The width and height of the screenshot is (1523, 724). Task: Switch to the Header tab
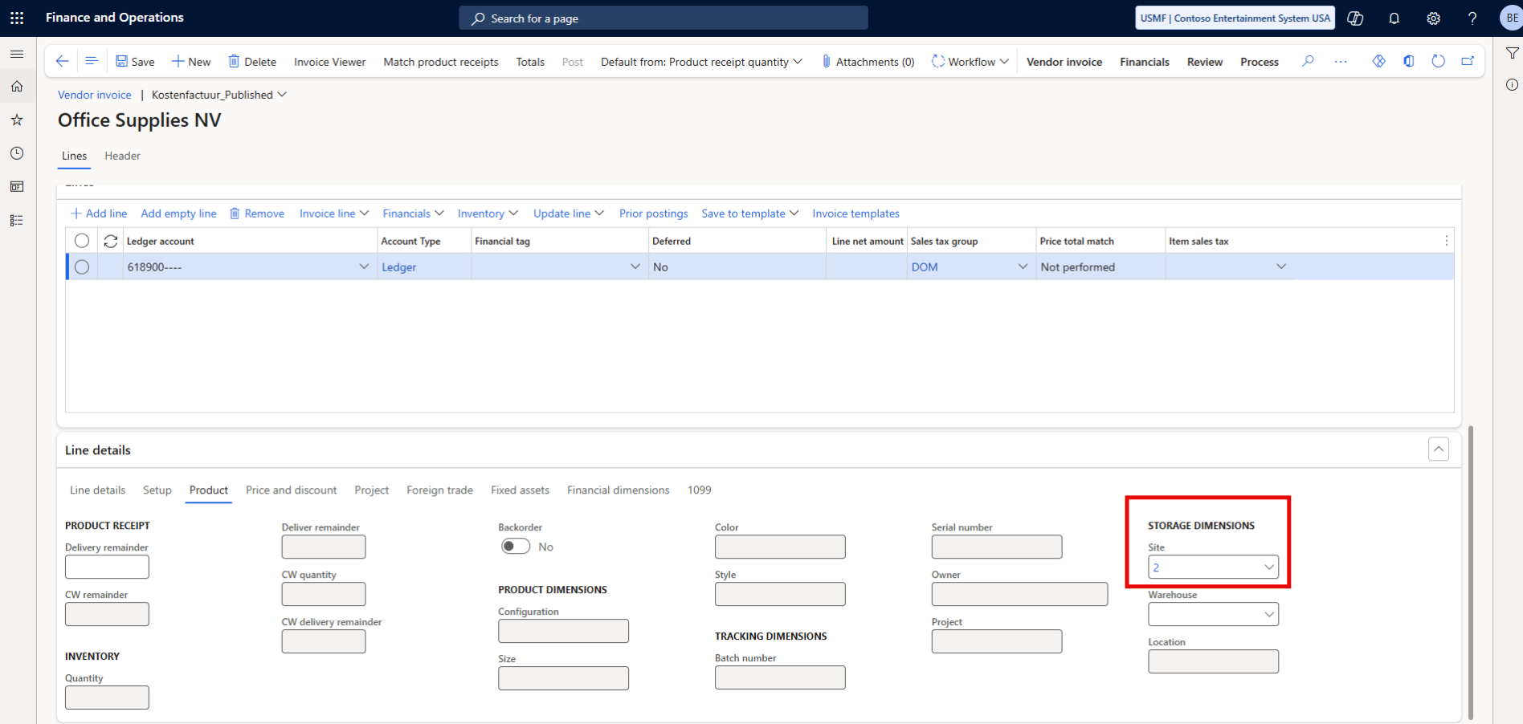pyautogui.click(x=122, y=156)
